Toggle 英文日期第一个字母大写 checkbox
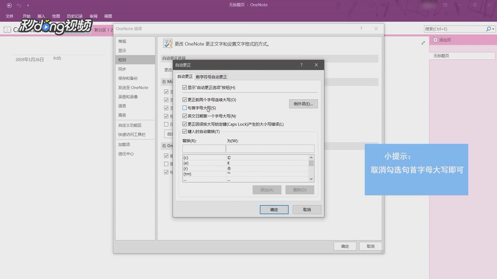 pyautogui.click(x=184, y=116)
